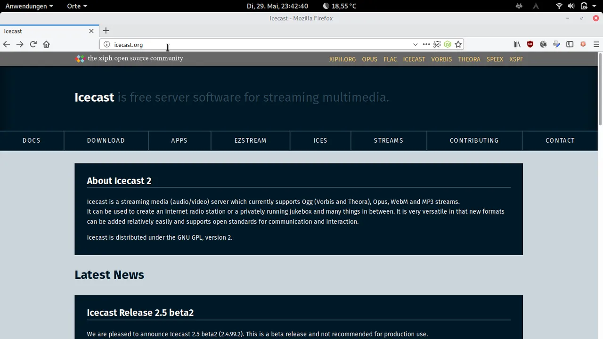Follow VORBIS link in top bar

tap(441, 59)
